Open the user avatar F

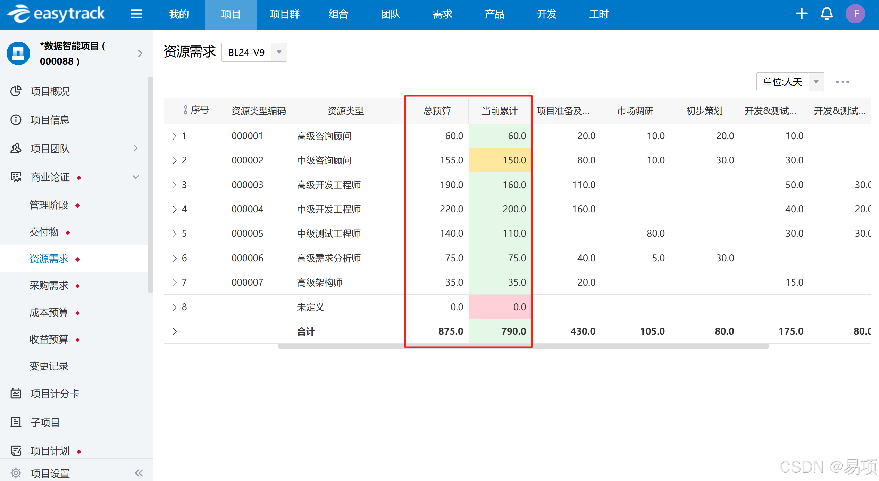click(855, 14)
